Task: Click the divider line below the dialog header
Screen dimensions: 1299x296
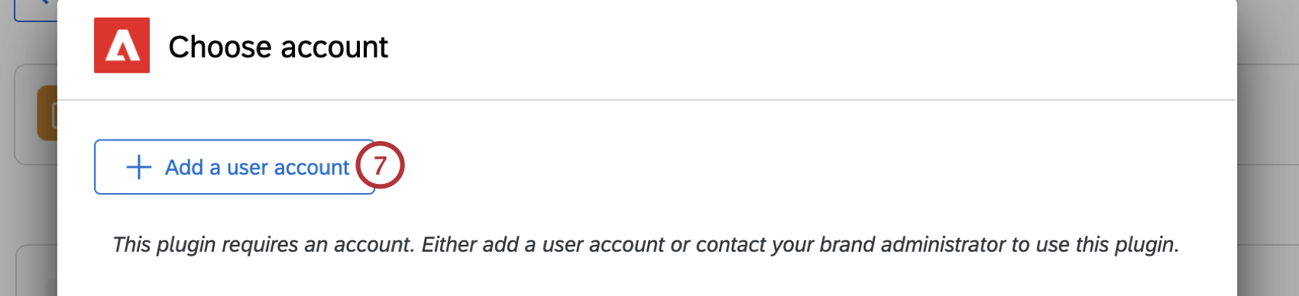Action: (x=647, y=100)
